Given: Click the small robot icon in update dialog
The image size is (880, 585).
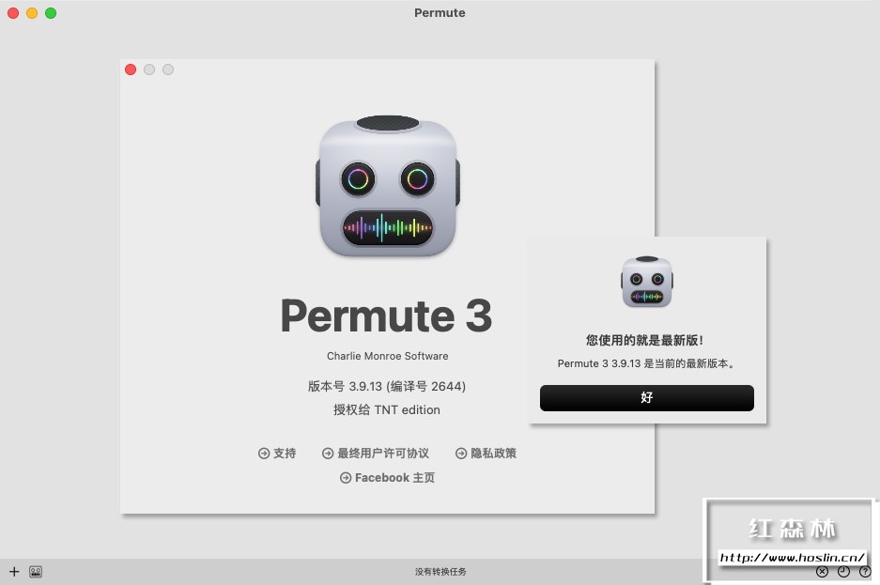Looking at the screenshot, I should pyautogui.click(x=646, y=282).
